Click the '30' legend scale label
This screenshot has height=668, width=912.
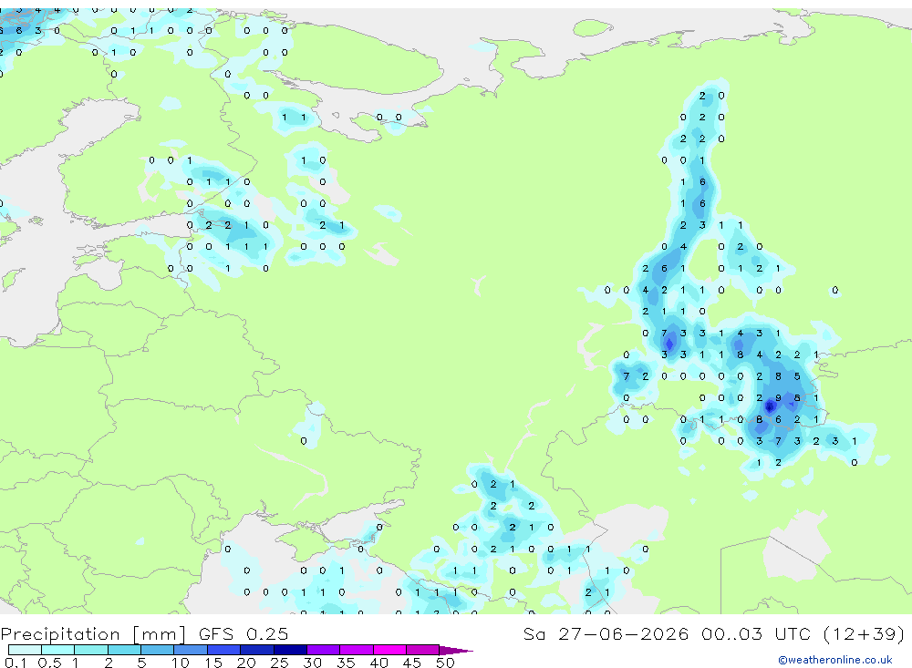(x=312, y=663)
